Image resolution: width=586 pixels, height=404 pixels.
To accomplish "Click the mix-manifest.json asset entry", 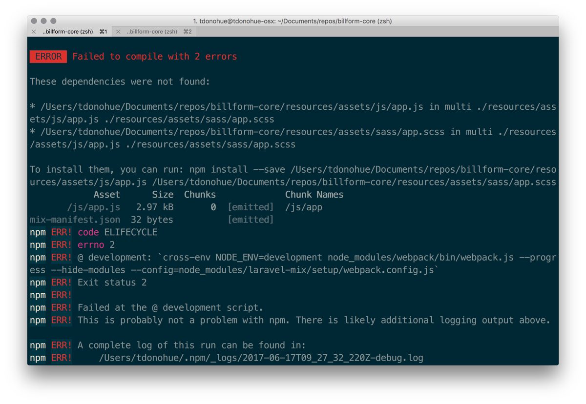I will 75,220.
